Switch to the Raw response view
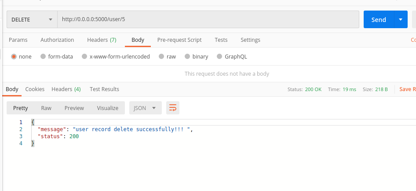Viewport: 416px width, 191px height. tap(46, 108)
